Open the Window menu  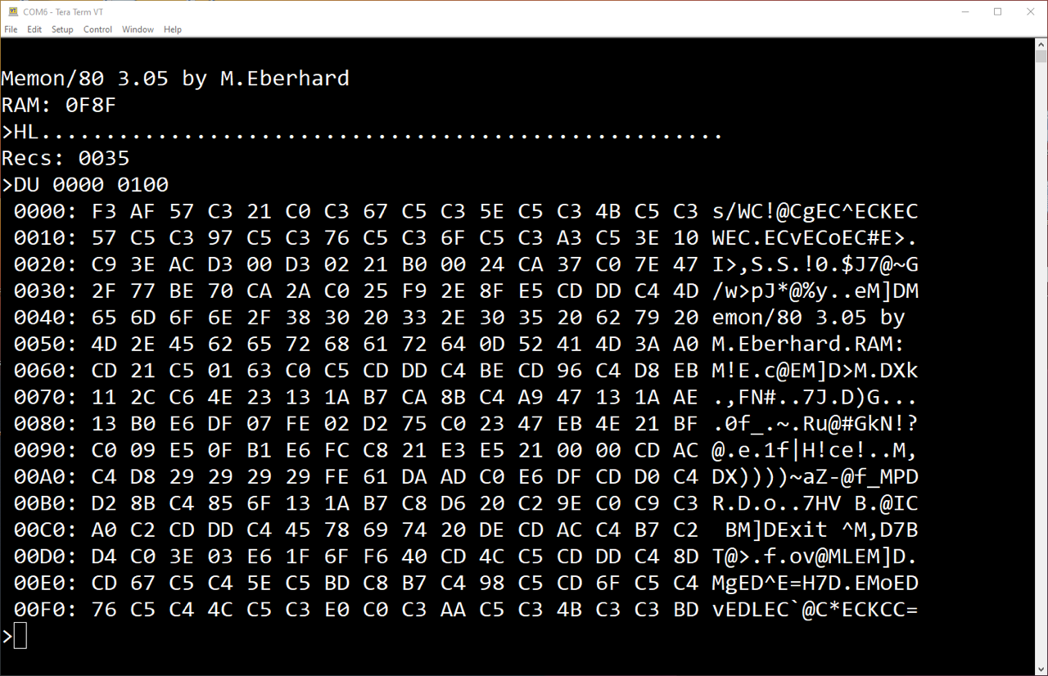[138, 29]
